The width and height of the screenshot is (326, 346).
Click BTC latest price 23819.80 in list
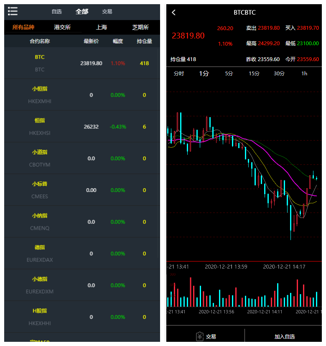click(x=91, y=63)
